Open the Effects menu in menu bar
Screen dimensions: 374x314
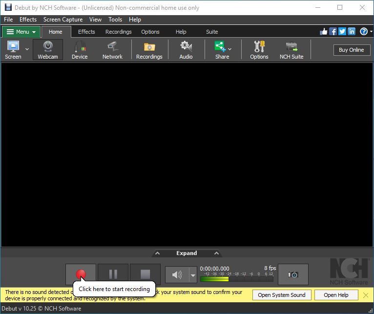(28, 20)
